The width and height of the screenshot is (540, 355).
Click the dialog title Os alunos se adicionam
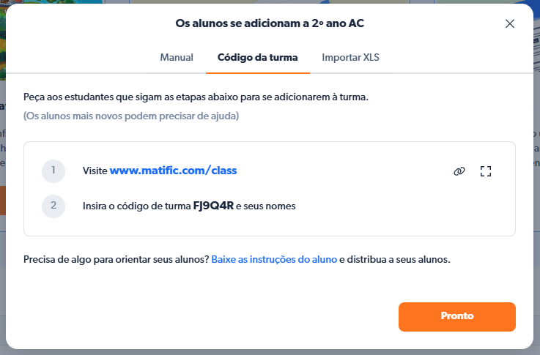[270, 23]
